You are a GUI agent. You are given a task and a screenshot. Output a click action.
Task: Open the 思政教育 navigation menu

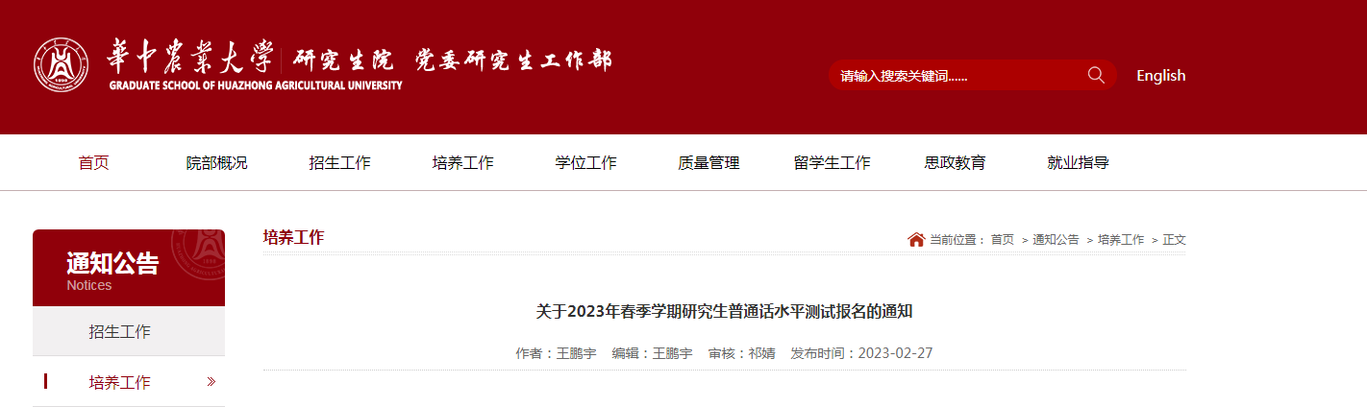[956, 163]
